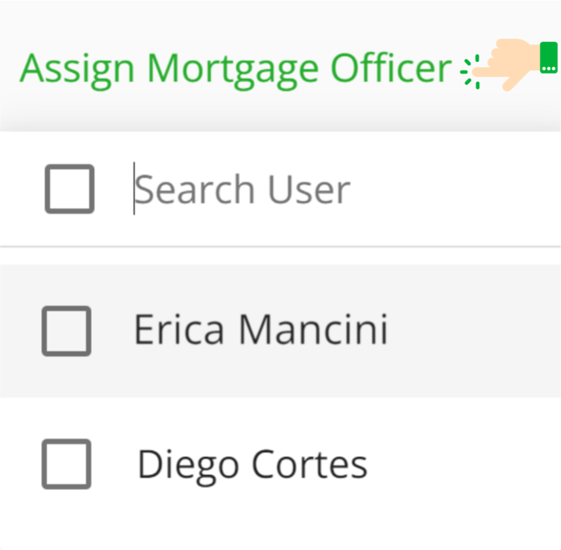561x550 pixels.
Task: Check the Diego Cortes checkbox
Action: (x=66, y=464)
